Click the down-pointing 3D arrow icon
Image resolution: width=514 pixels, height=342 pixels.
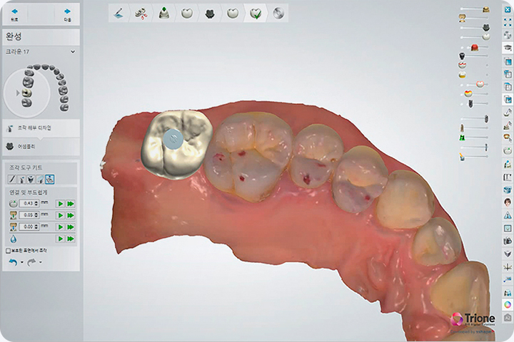click(x=508, y=254)
